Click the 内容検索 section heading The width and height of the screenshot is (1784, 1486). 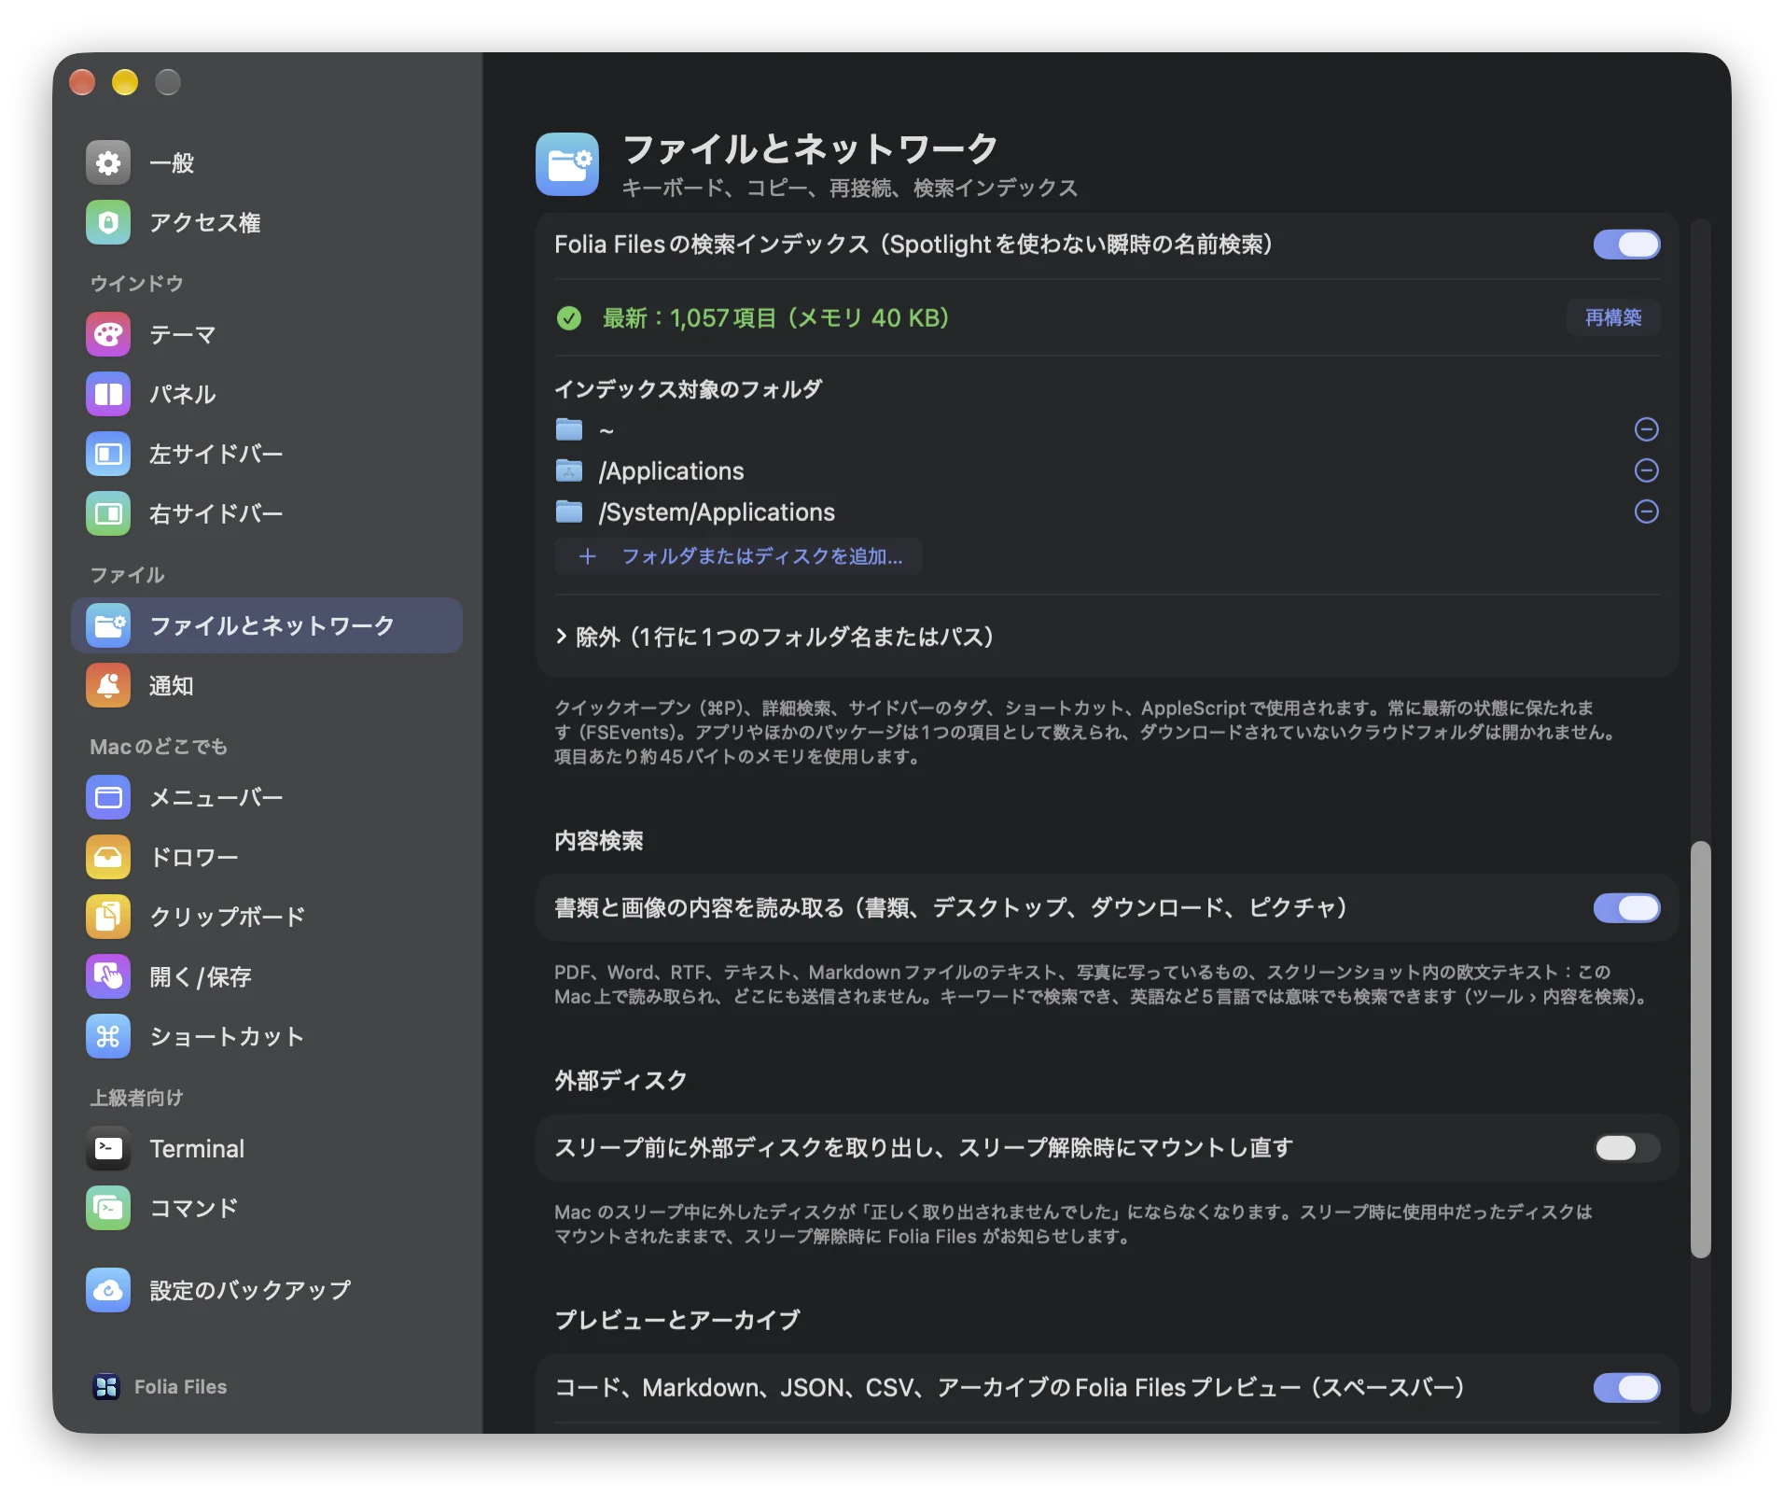pos(599,841)
